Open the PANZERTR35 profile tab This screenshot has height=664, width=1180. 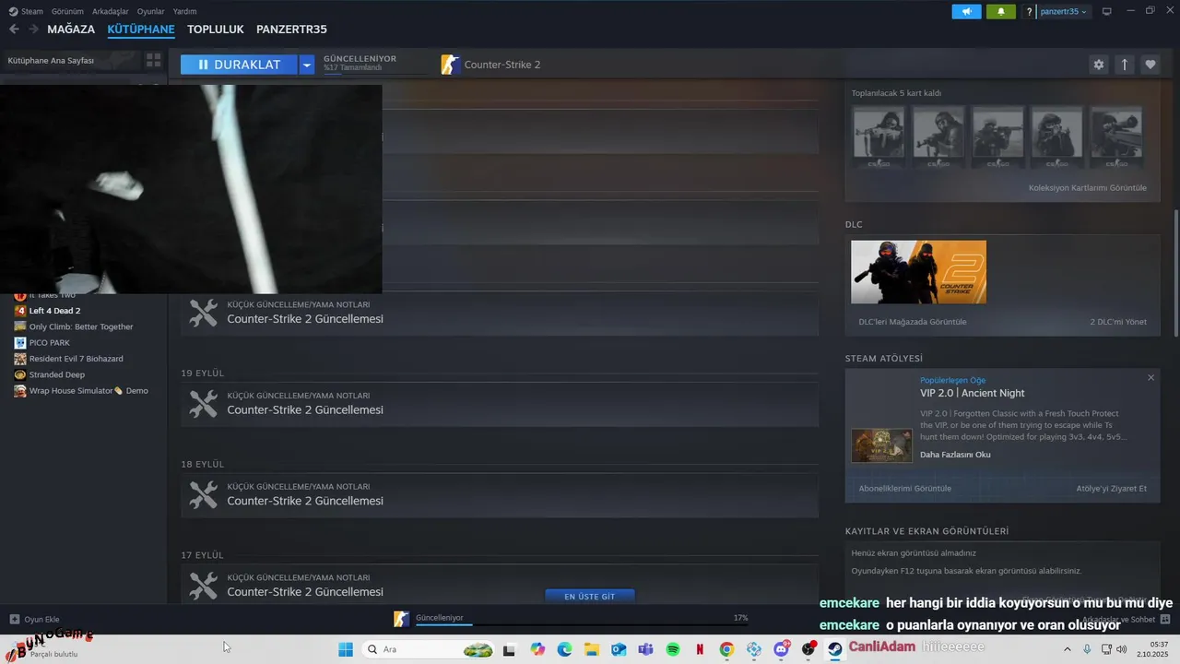coord(291,30)
